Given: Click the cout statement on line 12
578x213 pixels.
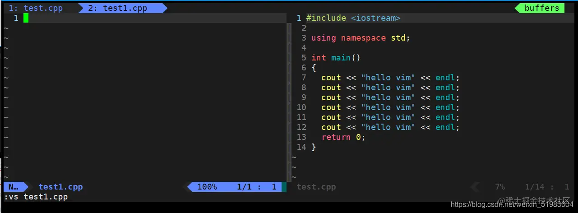Looking at the screenshot, I should coord(390,127).
